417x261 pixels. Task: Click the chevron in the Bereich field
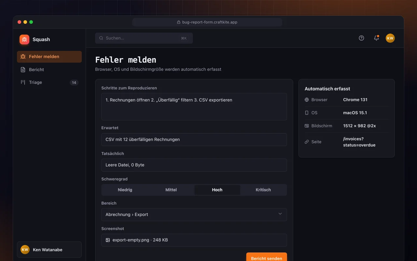(280, 214)
